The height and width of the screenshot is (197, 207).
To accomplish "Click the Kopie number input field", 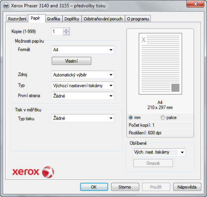I will (x=57, y=32).
